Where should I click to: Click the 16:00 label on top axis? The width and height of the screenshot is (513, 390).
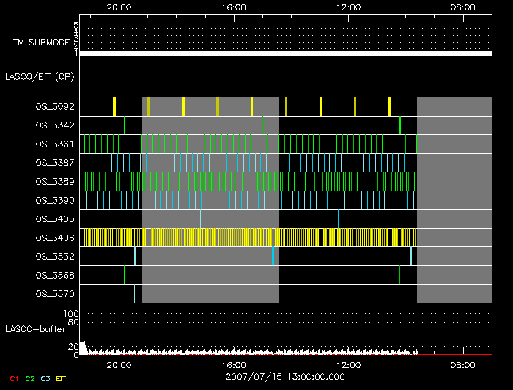(233, 7)
